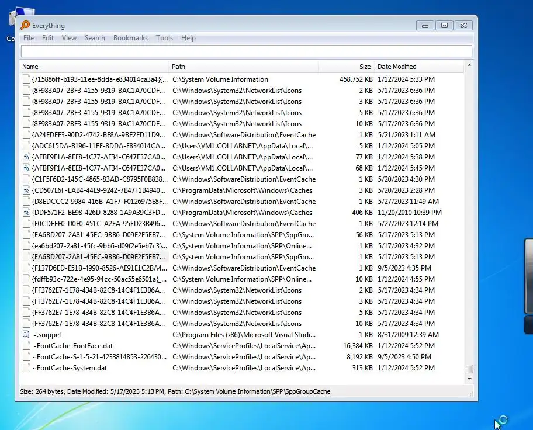This screenshot has width=533, height=430.
Task: Close the Everything window
Action: pyautogui.click(x=463, y=26)
